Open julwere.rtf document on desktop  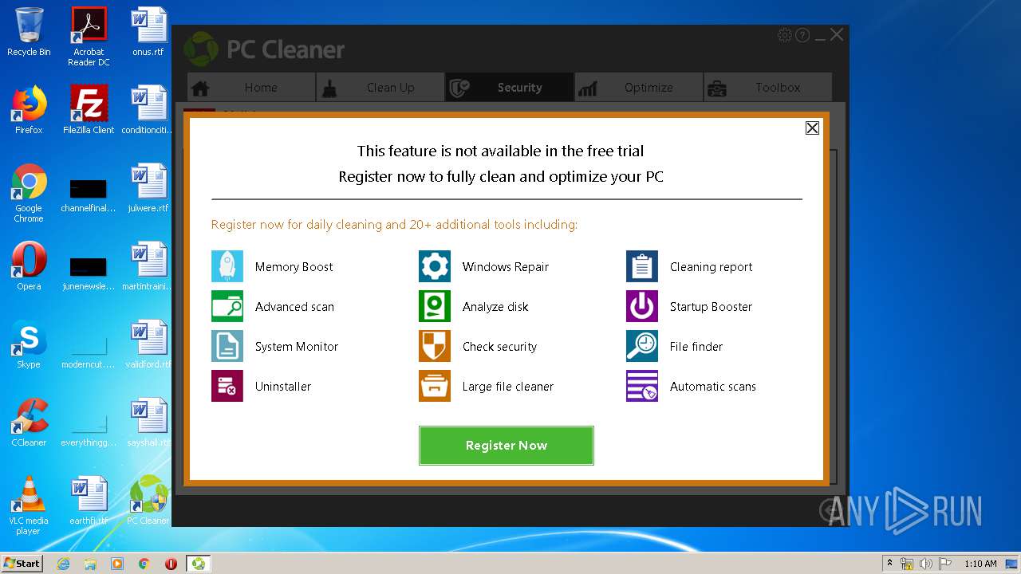148,188
